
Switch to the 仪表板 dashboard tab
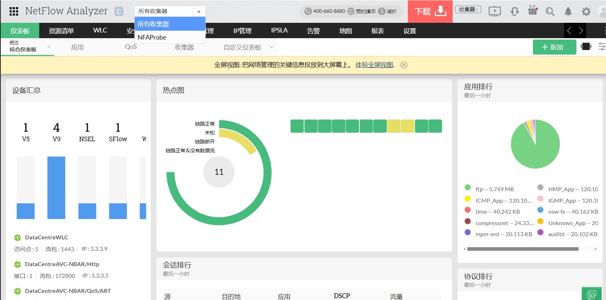tap(20, 31)
